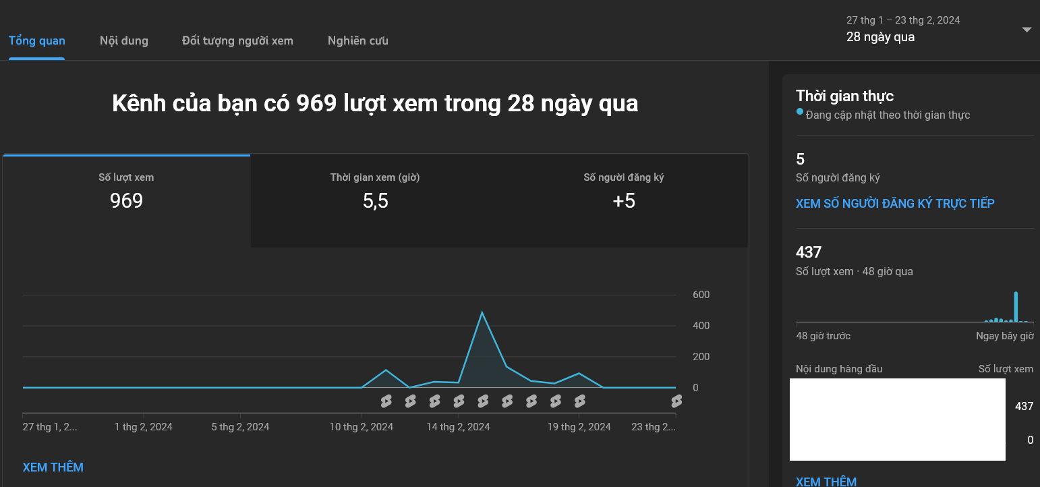The image size is (1040, 487).
Task: Click the realtime subscriber count 5
Action: pos(801,159)
